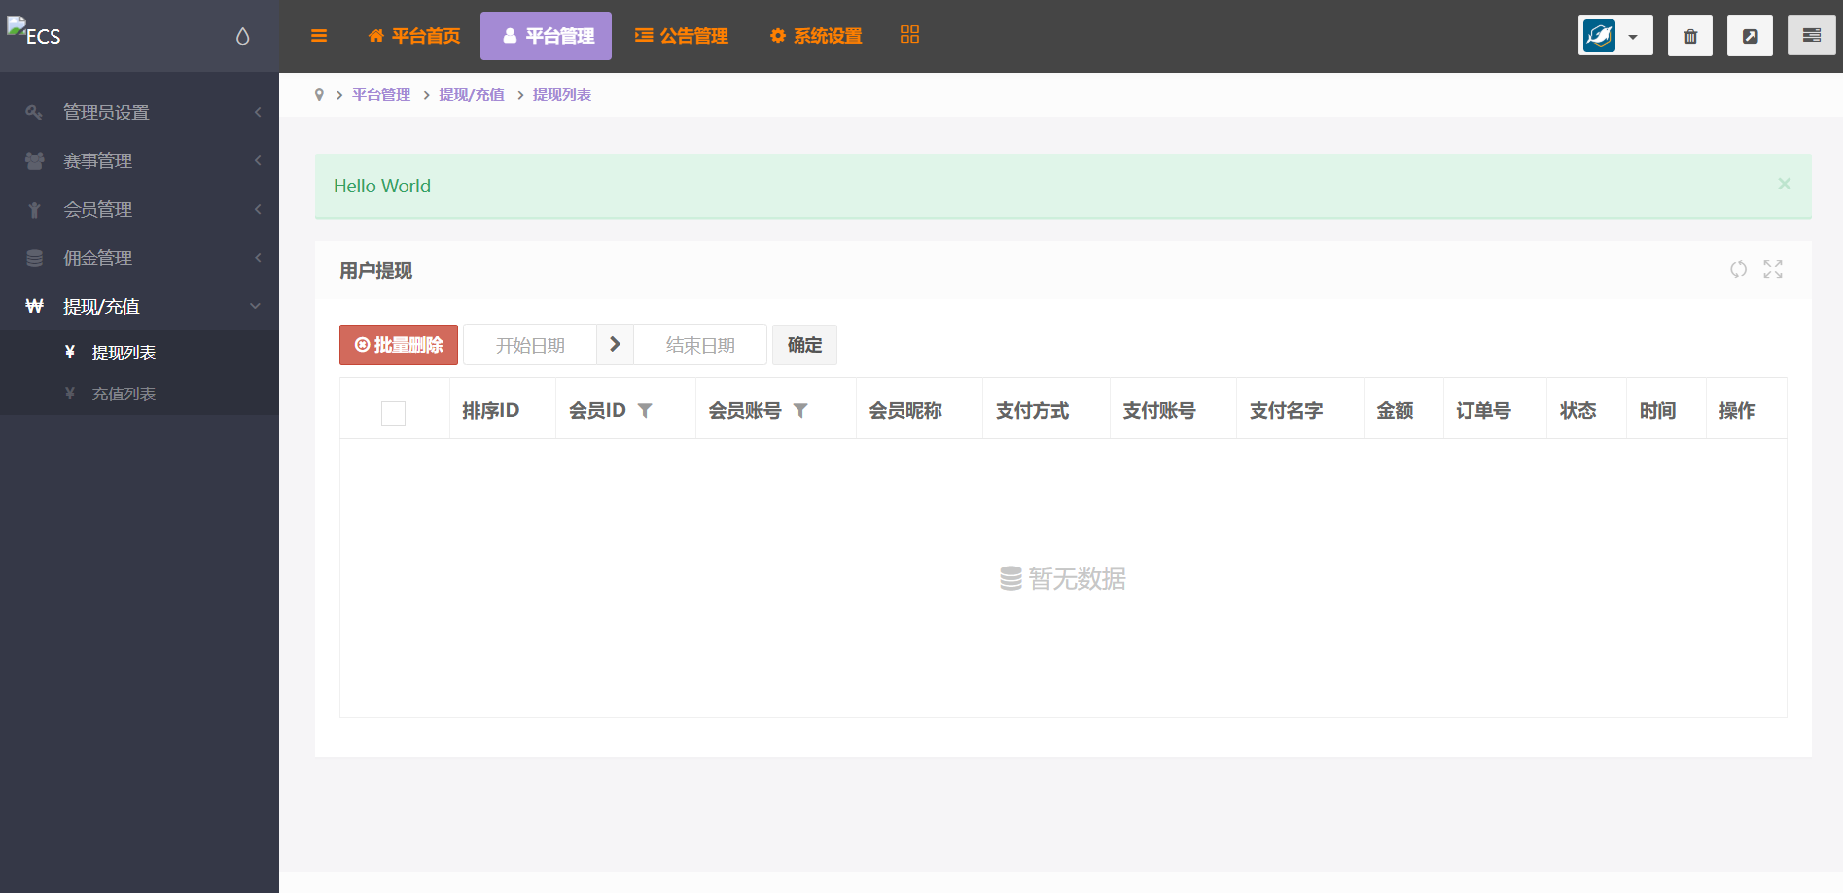Collapse 提现/充值 sidebar menu

(x=139, y=306)
